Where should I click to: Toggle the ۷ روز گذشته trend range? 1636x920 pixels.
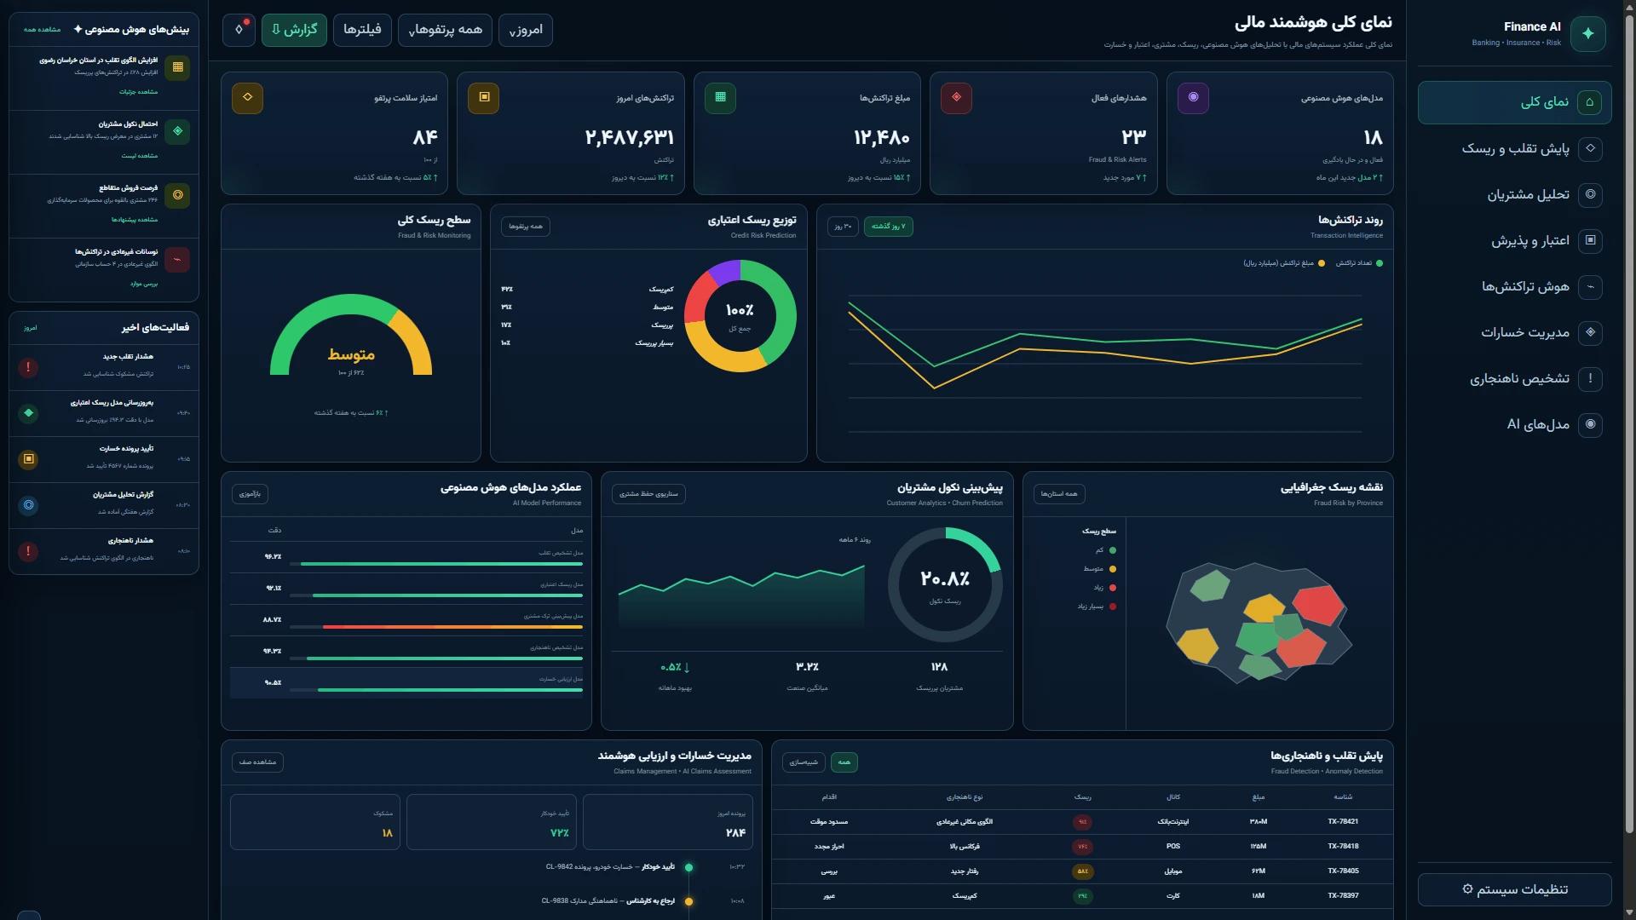pos(888,227)
